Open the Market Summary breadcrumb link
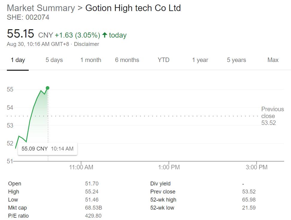This screenshot has height=220, width=291. pos(40,8)
